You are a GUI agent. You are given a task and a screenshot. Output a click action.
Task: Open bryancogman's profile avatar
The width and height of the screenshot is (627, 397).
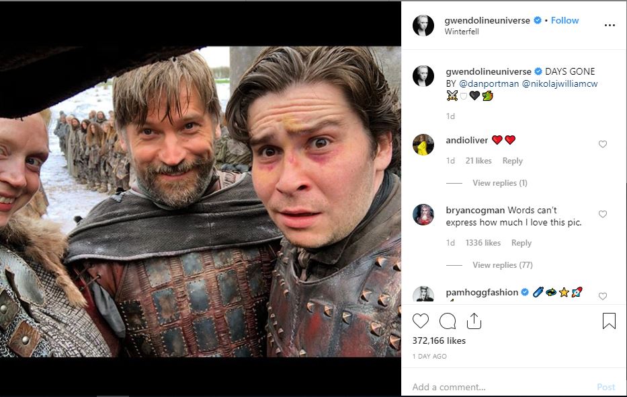(x=423, y=215)
